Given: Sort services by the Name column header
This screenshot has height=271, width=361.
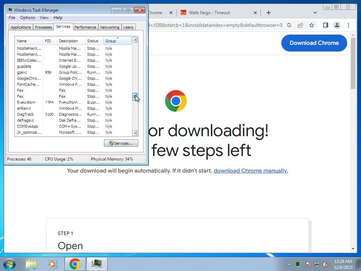Looking at the screenshot, I should [x=29, y=41].
